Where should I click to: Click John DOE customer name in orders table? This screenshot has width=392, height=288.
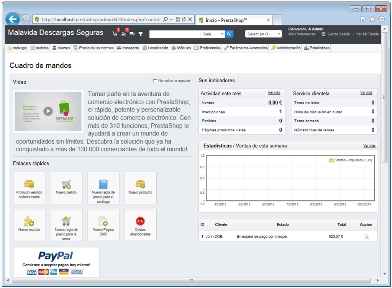pos(214,236)
